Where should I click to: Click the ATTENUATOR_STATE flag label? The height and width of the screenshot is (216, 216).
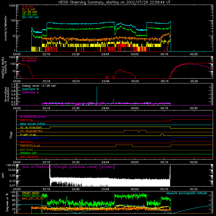[x=33, y=117]
